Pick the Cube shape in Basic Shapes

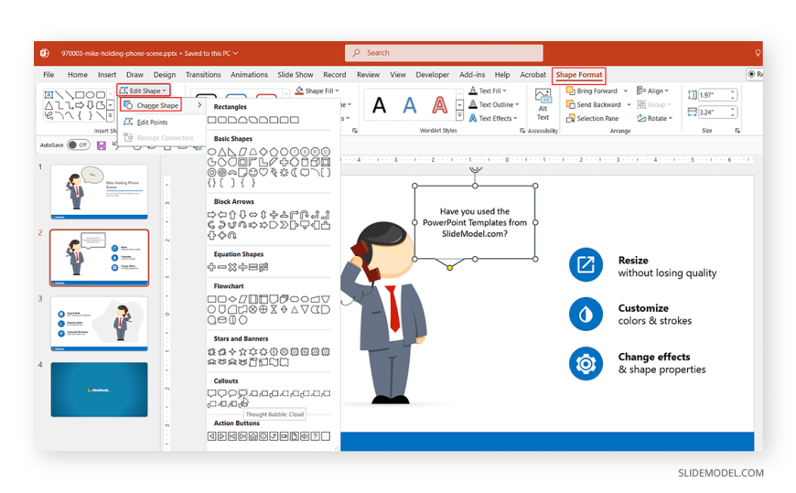(315, 162)
